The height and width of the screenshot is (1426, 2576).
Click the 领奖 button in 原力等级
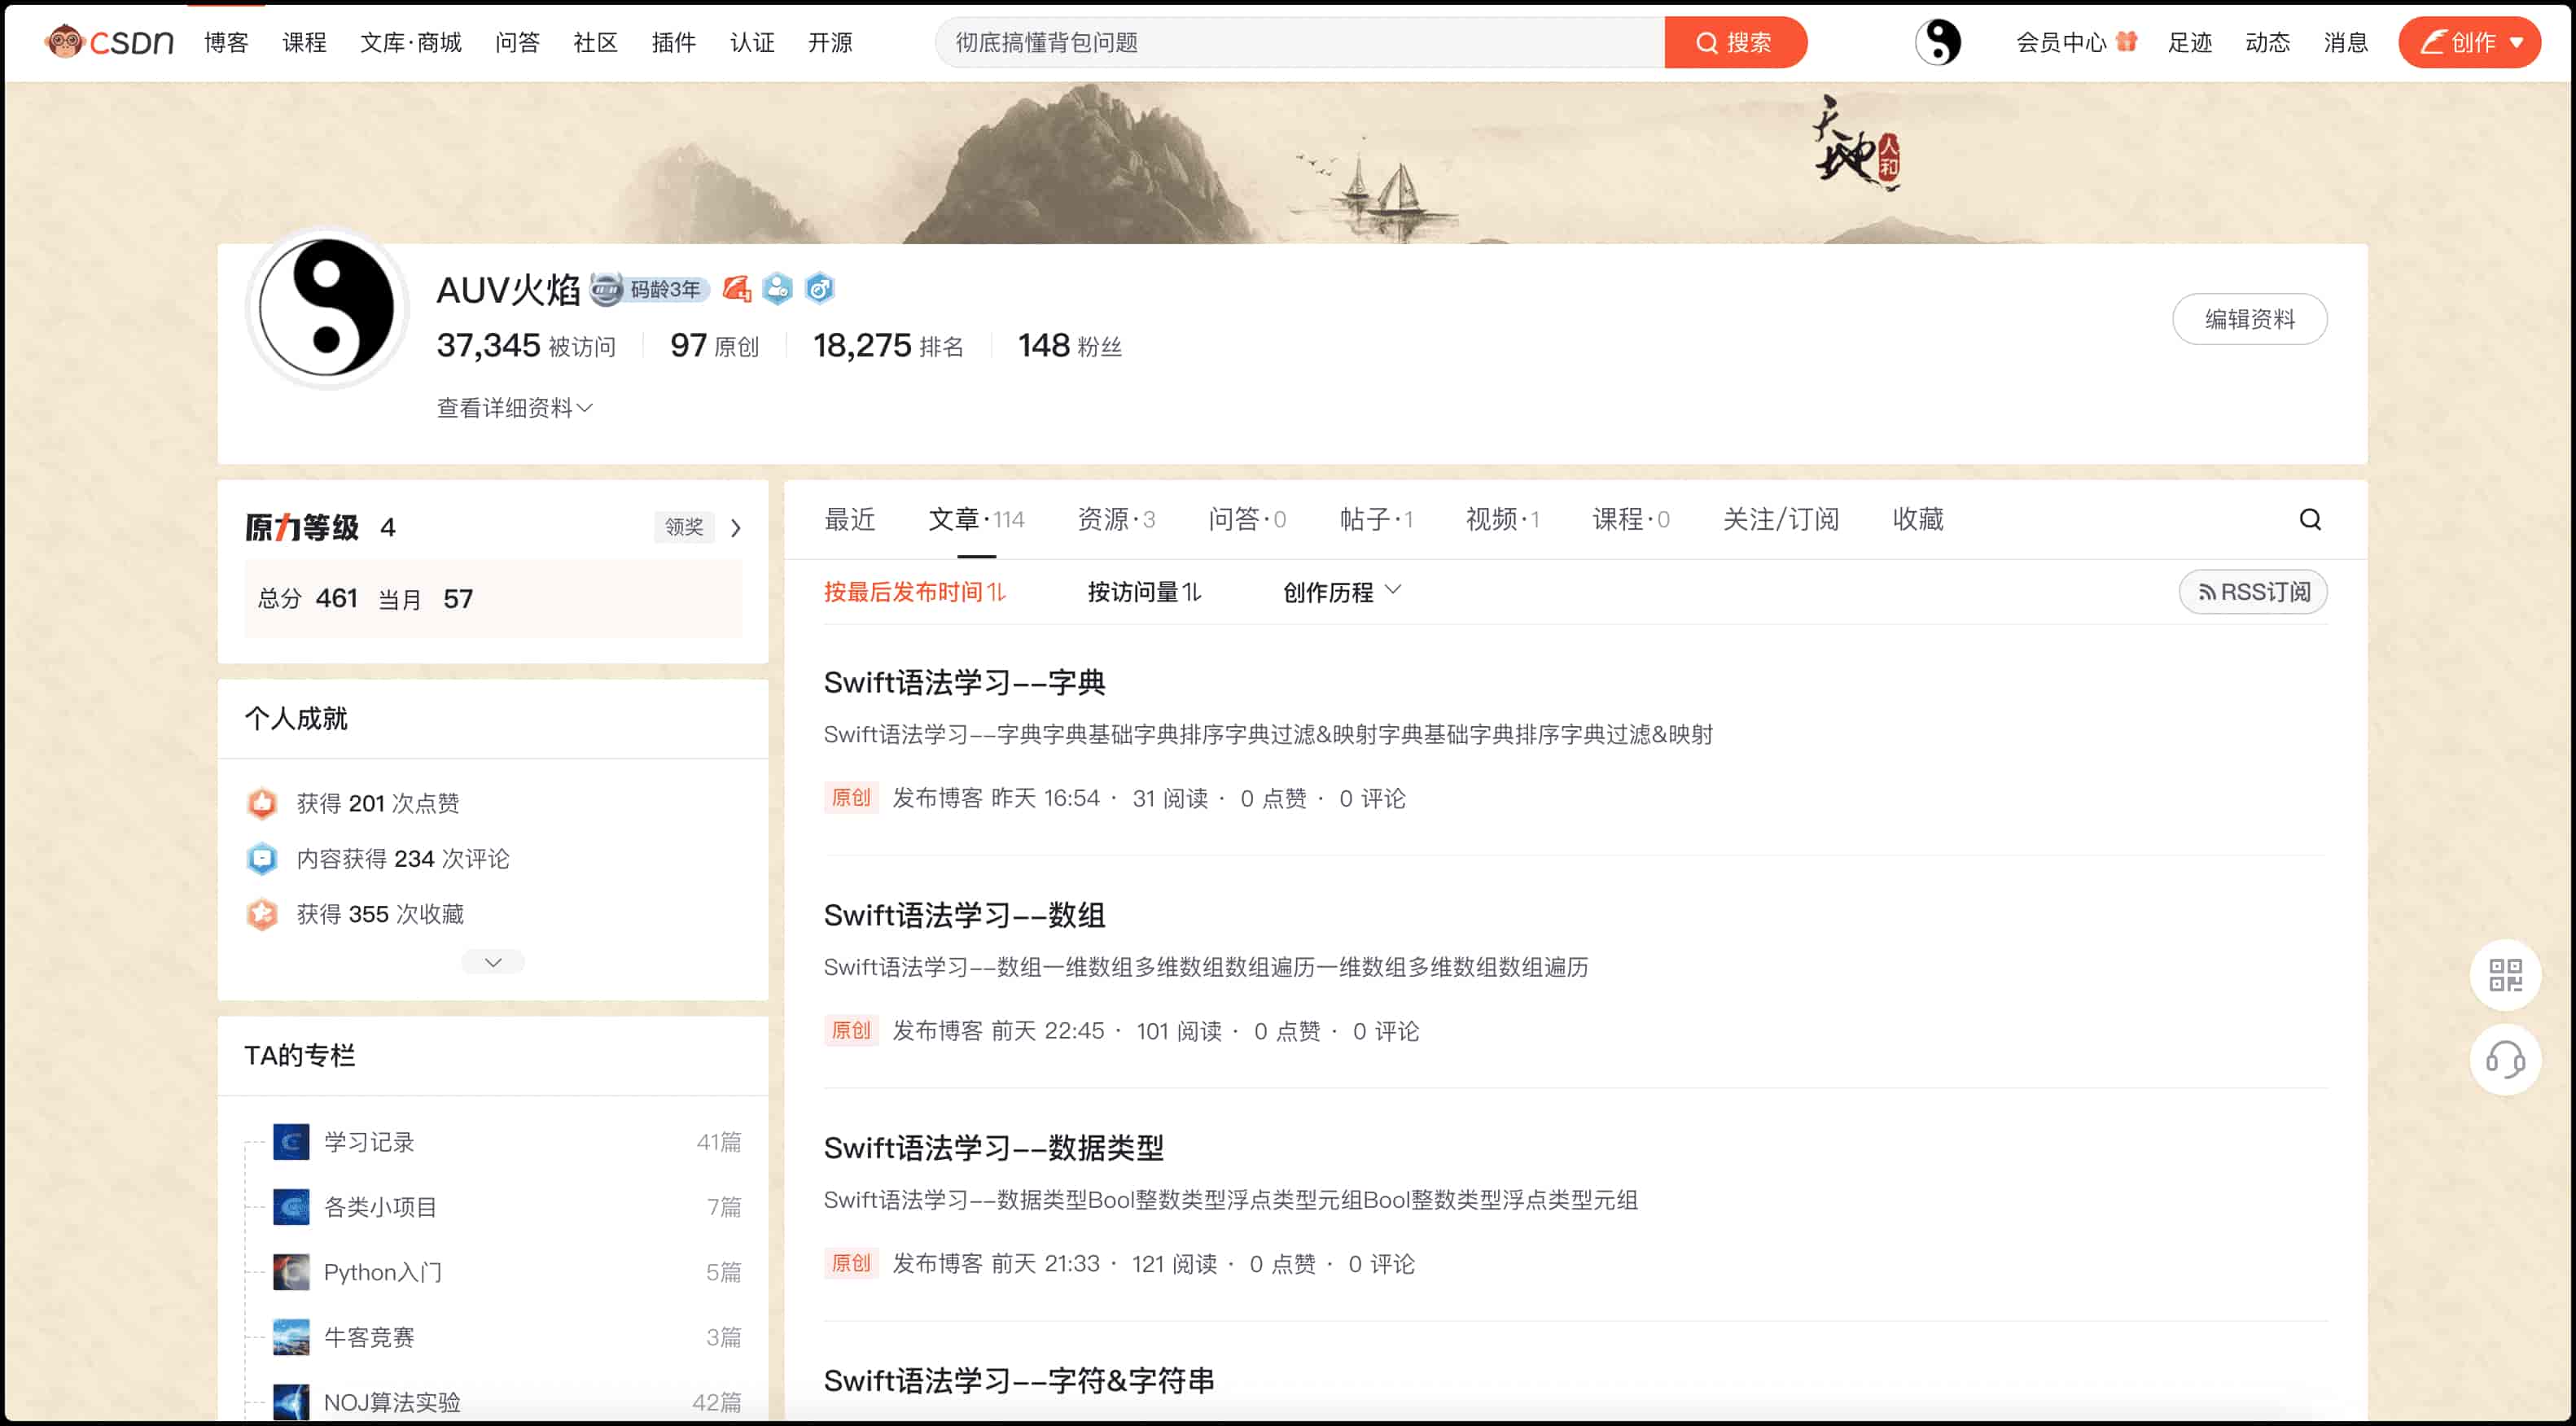coord(684,527)
